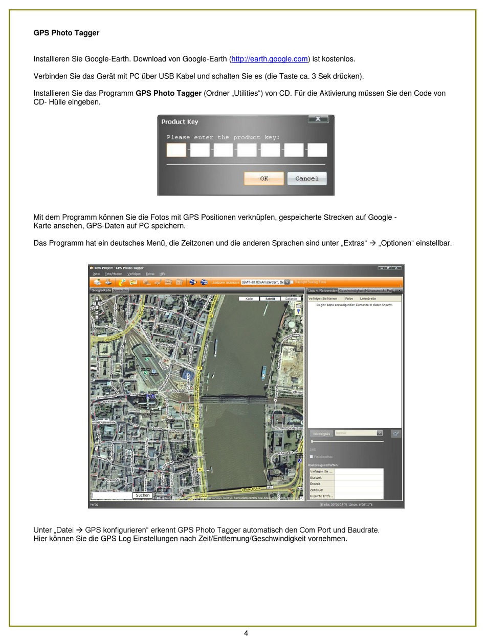Close the Product Key dialog with X
Viewport: 486px width, 636px height.
[x=318, y=119]
